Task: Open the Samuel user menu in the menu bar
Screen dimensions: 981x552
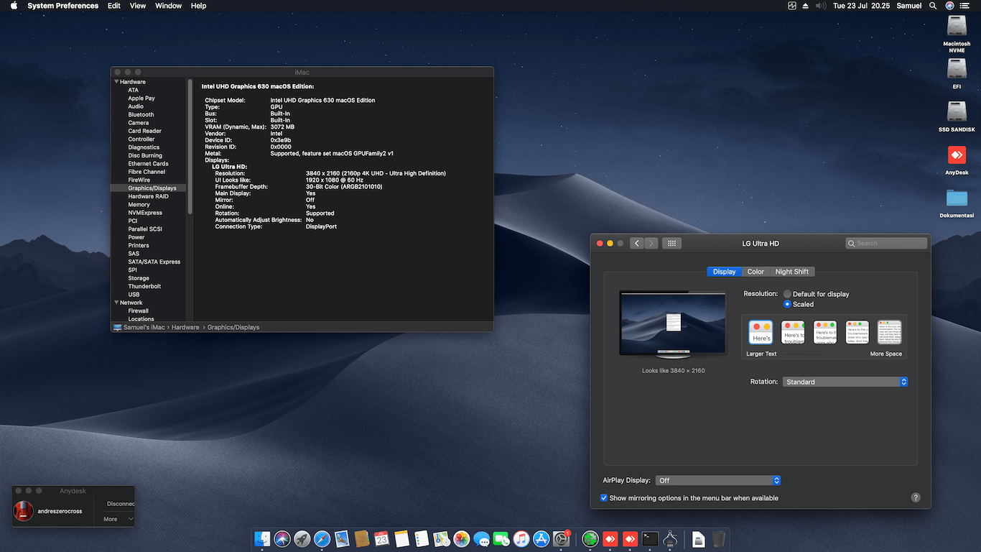Action: click(909, 6)
